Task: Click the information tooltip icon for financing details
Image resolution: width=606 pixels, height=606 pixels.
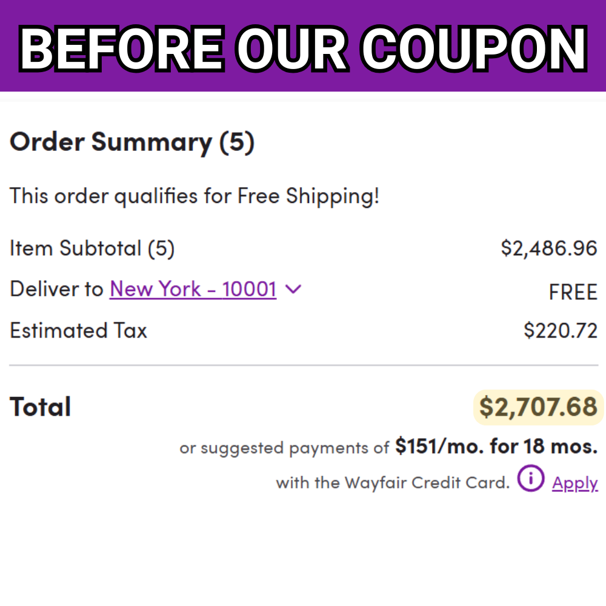Action: coord(530,479)
